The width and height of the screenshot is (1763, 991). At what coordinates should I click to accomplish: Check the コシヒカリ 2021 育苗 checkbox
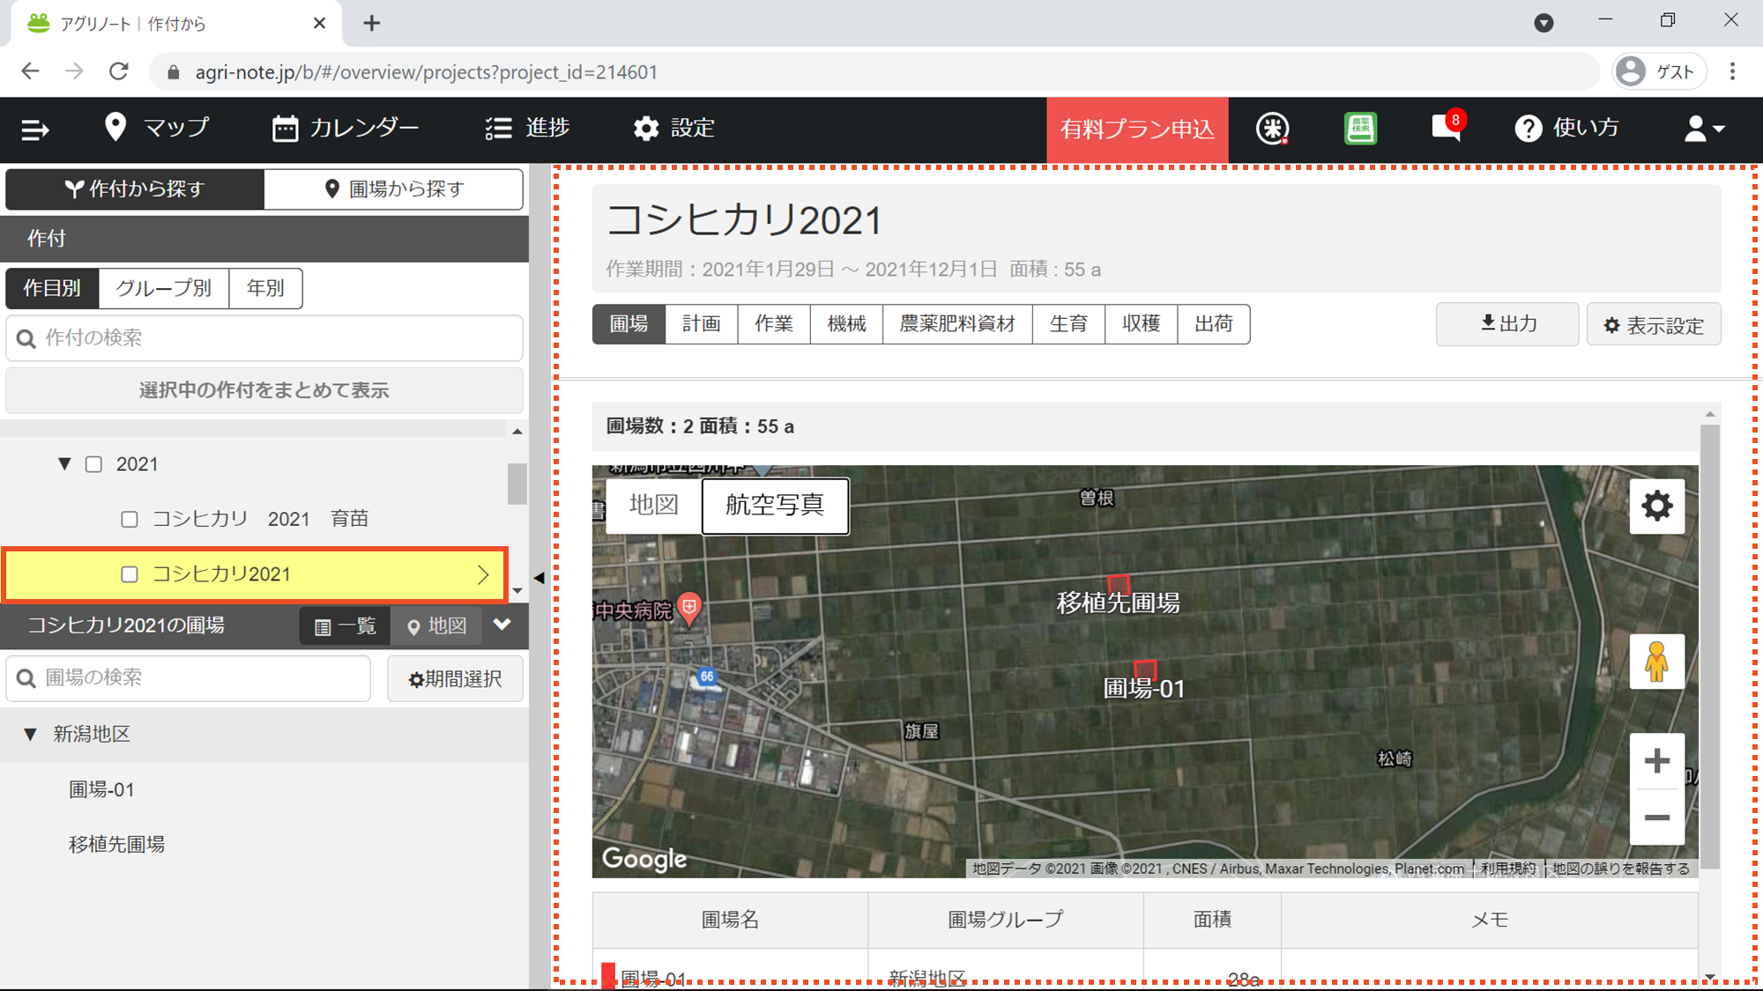tap(130, 520)
